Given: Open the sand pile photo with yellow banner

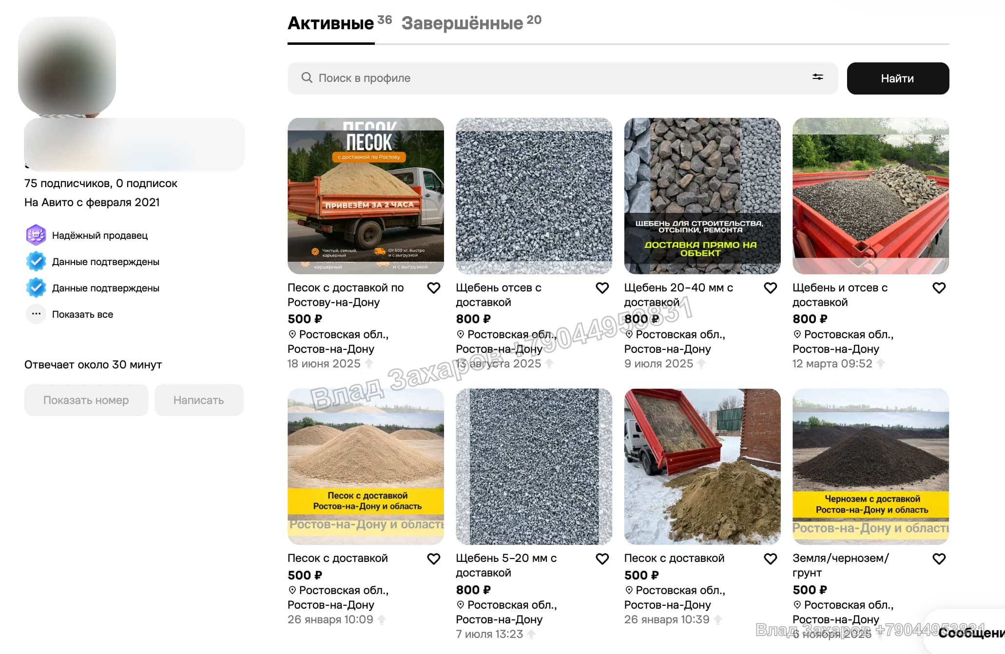Looking at the screenshot, I should (366, 466).
